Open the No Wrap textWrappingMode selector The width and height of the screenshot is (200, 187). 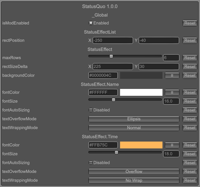[x=134, y=180]
